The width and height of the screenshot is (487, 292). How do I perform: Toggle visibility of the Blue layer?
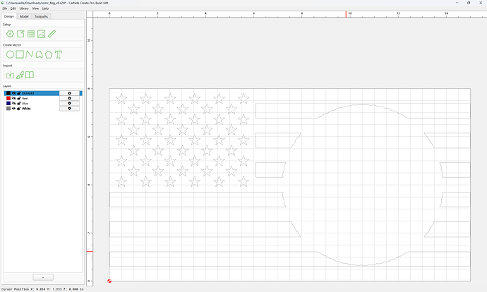(x=13, y=104)
